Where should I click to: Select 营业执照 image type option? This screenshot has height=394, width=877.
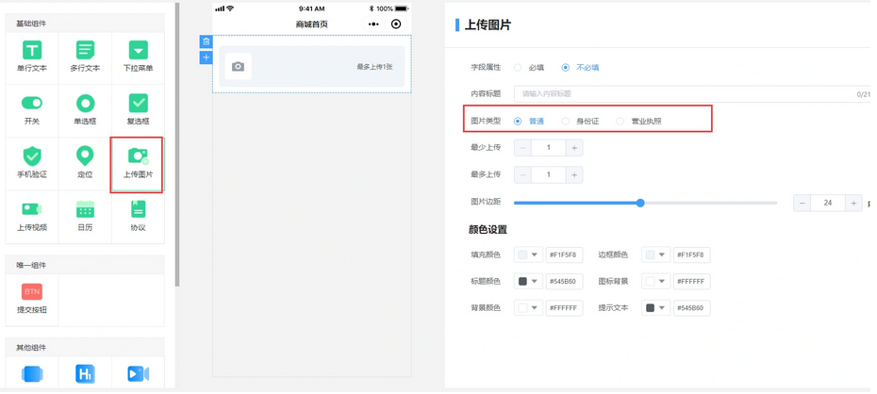620,122
